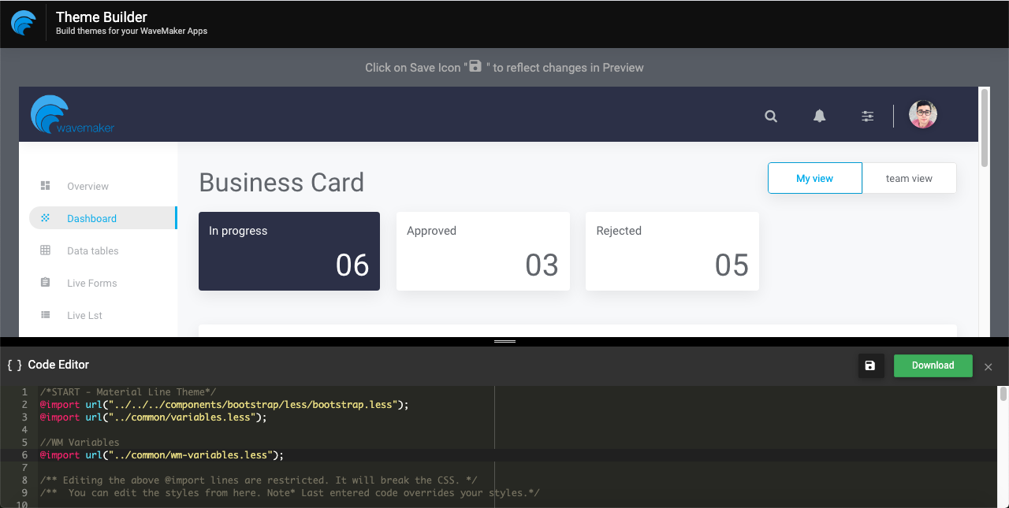Select the 'Approved' status card
Viewport: 1009px width, 508px height.
(x=482, y=250)
